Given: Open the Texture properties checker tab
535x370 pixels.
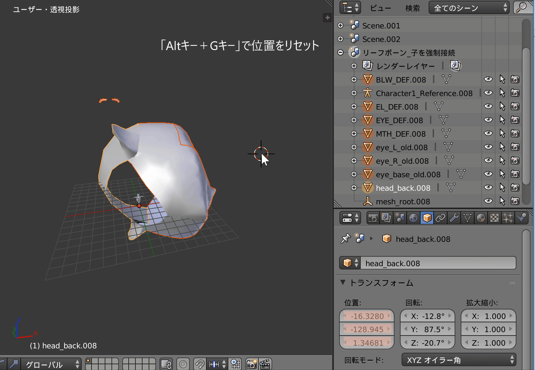Looking at the screenshot, I should 494,218.
